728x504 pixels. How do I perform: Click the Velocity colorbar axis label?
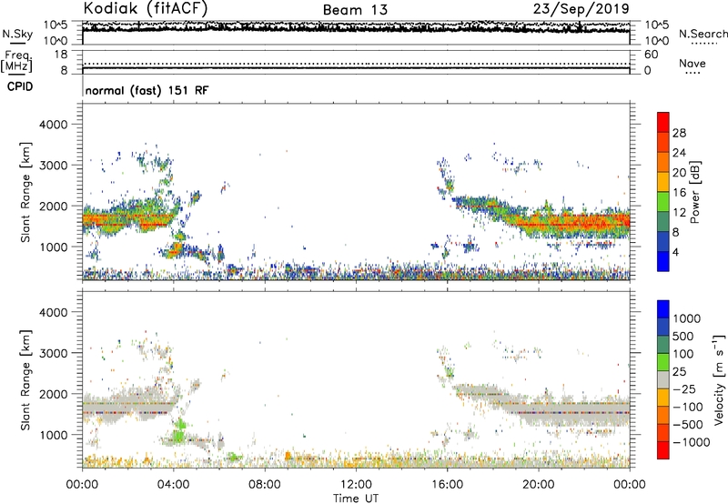tap(719, 379)
